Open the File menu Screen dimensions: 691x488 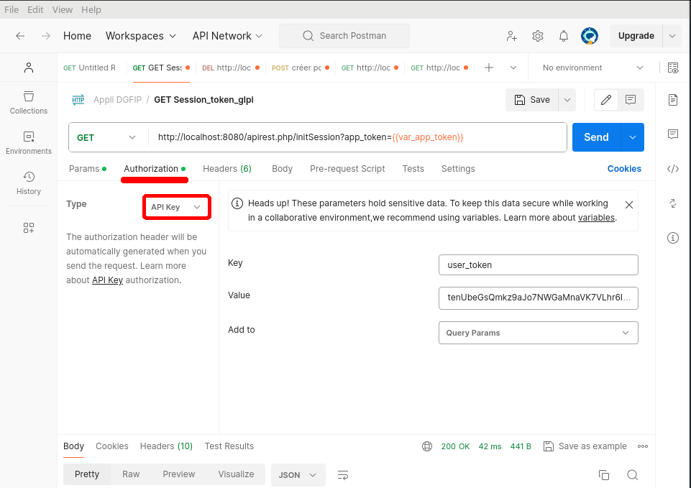[12, 9]
